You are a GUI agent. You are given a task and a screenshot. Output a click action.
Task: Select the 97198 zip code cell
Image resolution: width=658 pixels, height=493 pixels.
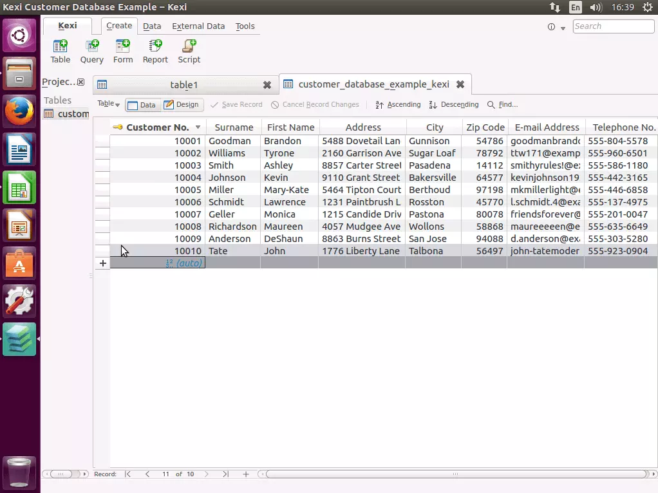point(484,190)
